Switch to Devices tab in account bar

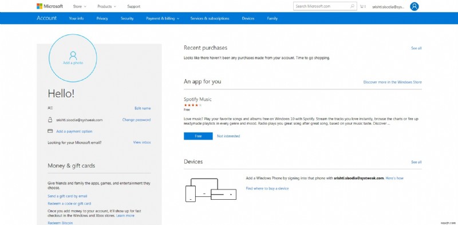248,18
